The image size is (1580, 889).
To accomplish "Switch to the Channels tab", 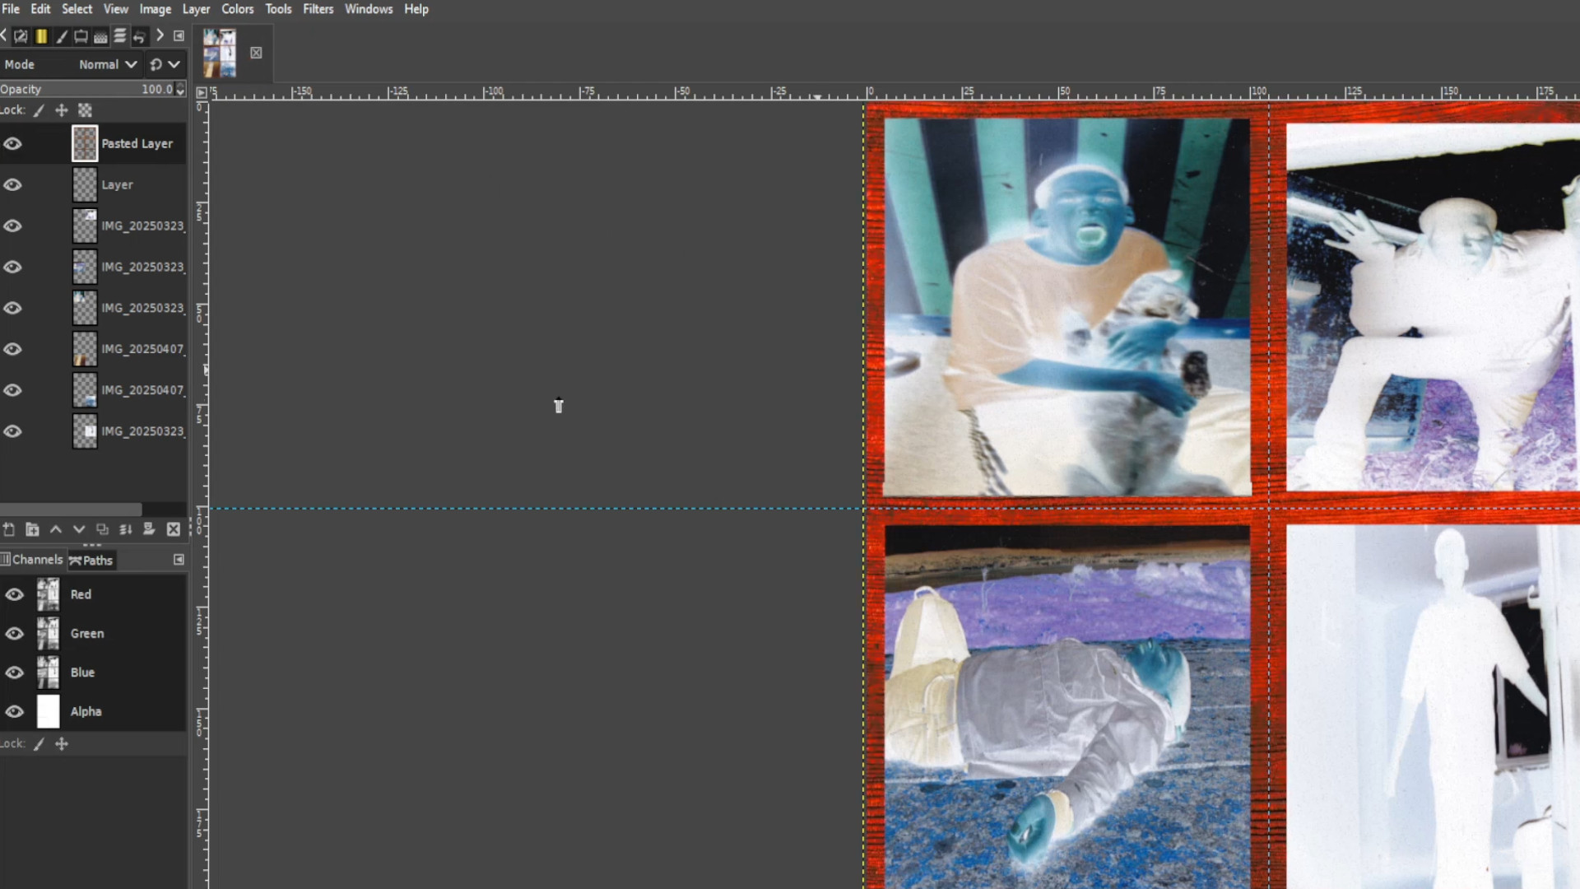I will [32, 560].
